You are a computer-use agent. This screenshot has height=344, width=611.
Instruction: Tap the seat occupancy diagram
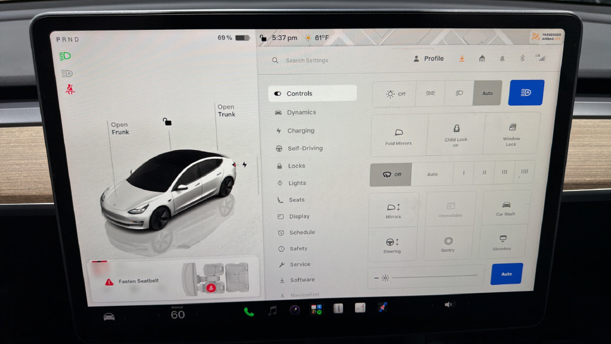click(x=215, y=278)
